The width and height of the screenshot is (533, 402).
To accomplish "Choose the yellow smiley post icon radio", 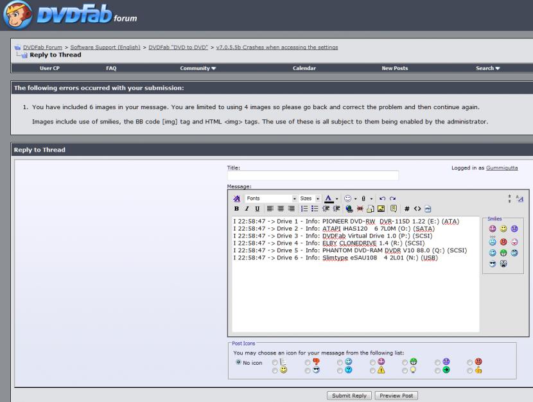I will [275, 371].
